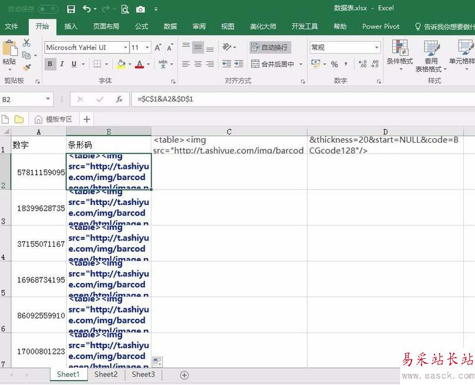Viewport: 475px width, 385px height.
Task: Click the camera icon in the quick access toolbar
Action: (140, 9)
